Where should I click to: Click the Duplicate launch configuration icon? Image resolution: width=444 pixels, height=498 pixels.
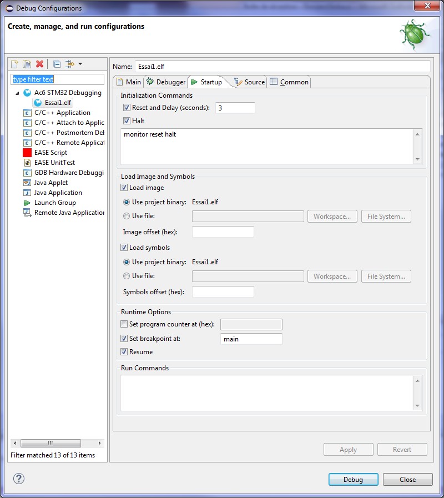[27, 64]
